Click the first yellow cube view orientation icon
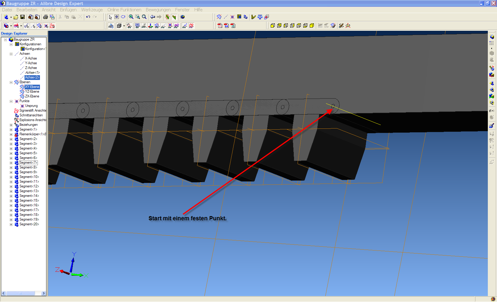The width and height of the screenshot is (497, 302). [x=273, y=26]
